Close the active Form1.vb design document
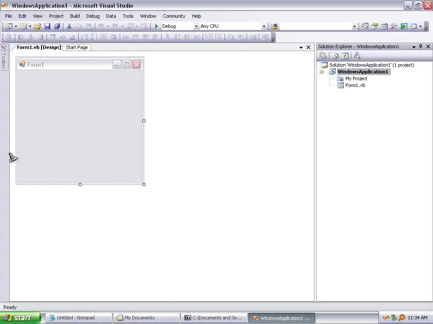Screen dimensions: 433x324 pos(308,47)
